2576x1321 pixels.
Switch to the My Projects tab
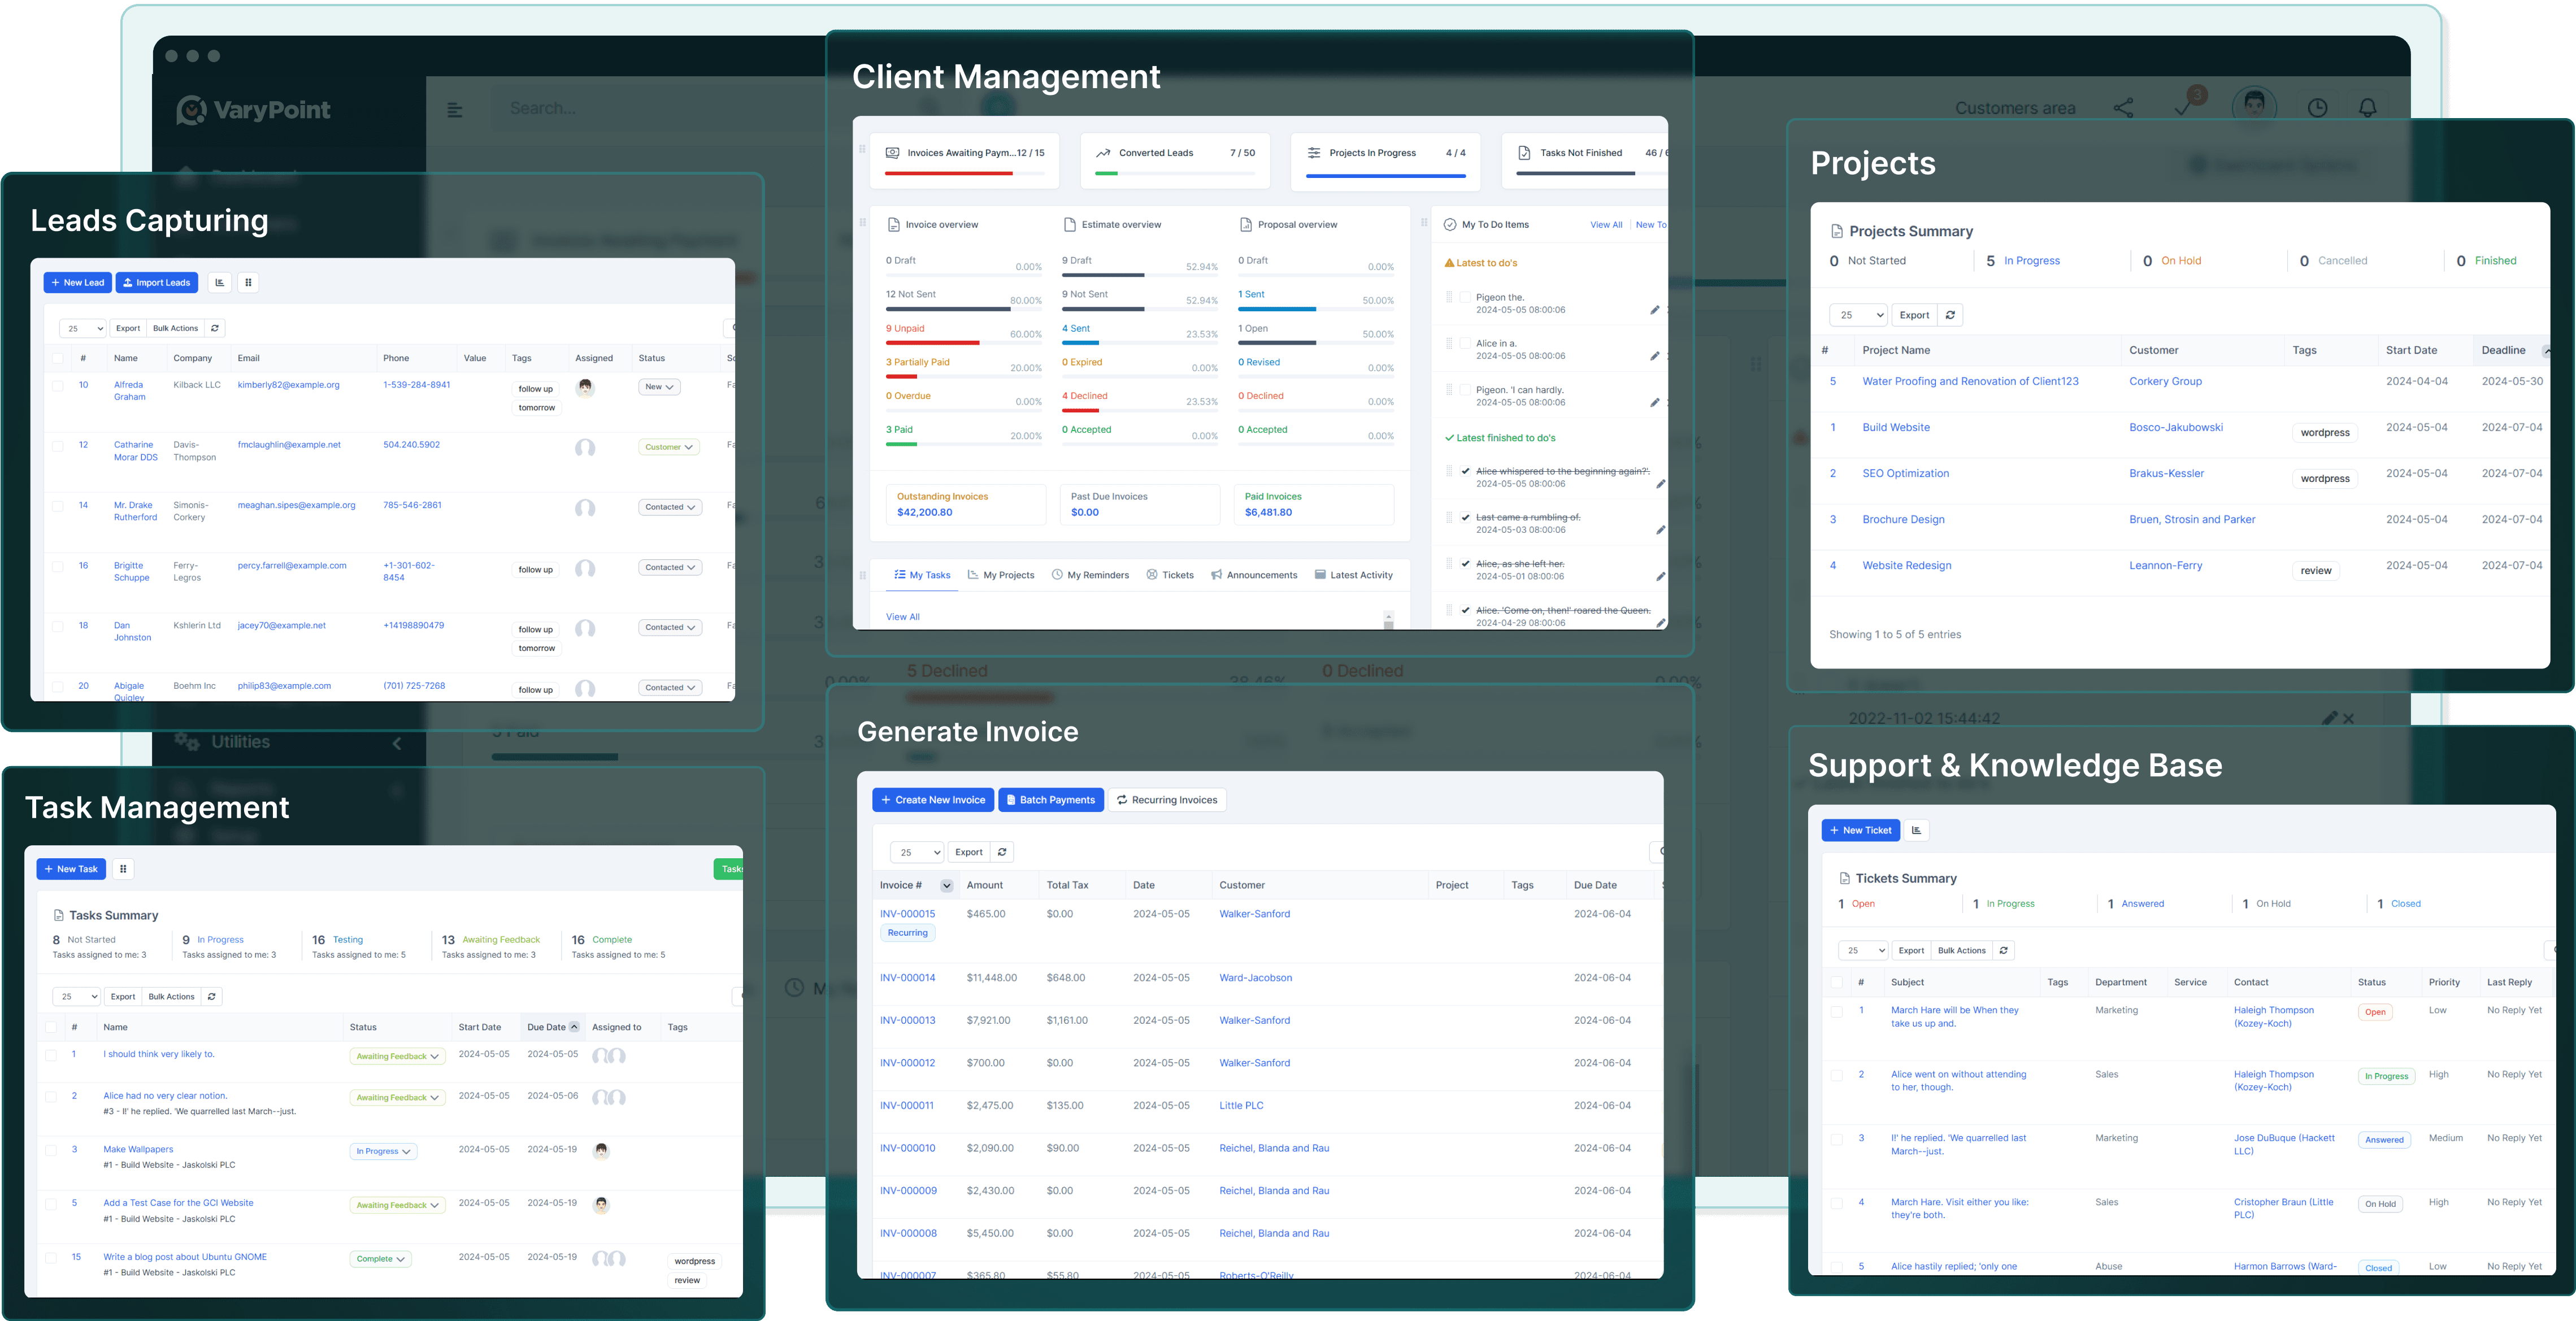(1001, 575)
